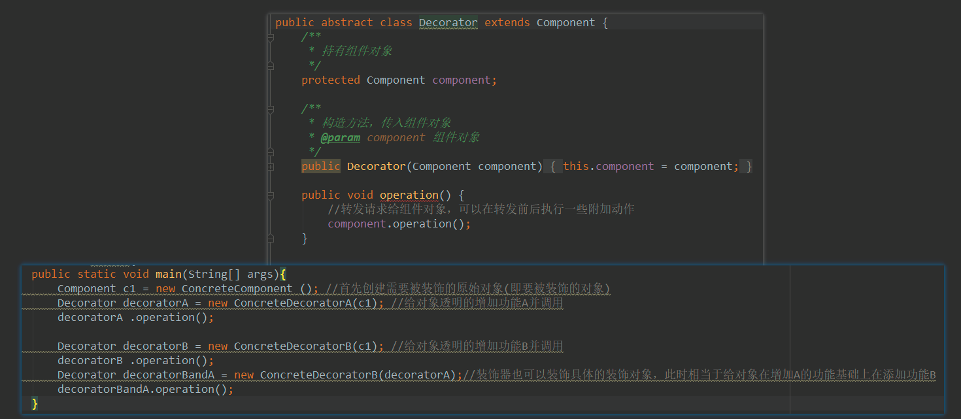Collapse the first Javadoc comment fold marker

click(271, 37)
